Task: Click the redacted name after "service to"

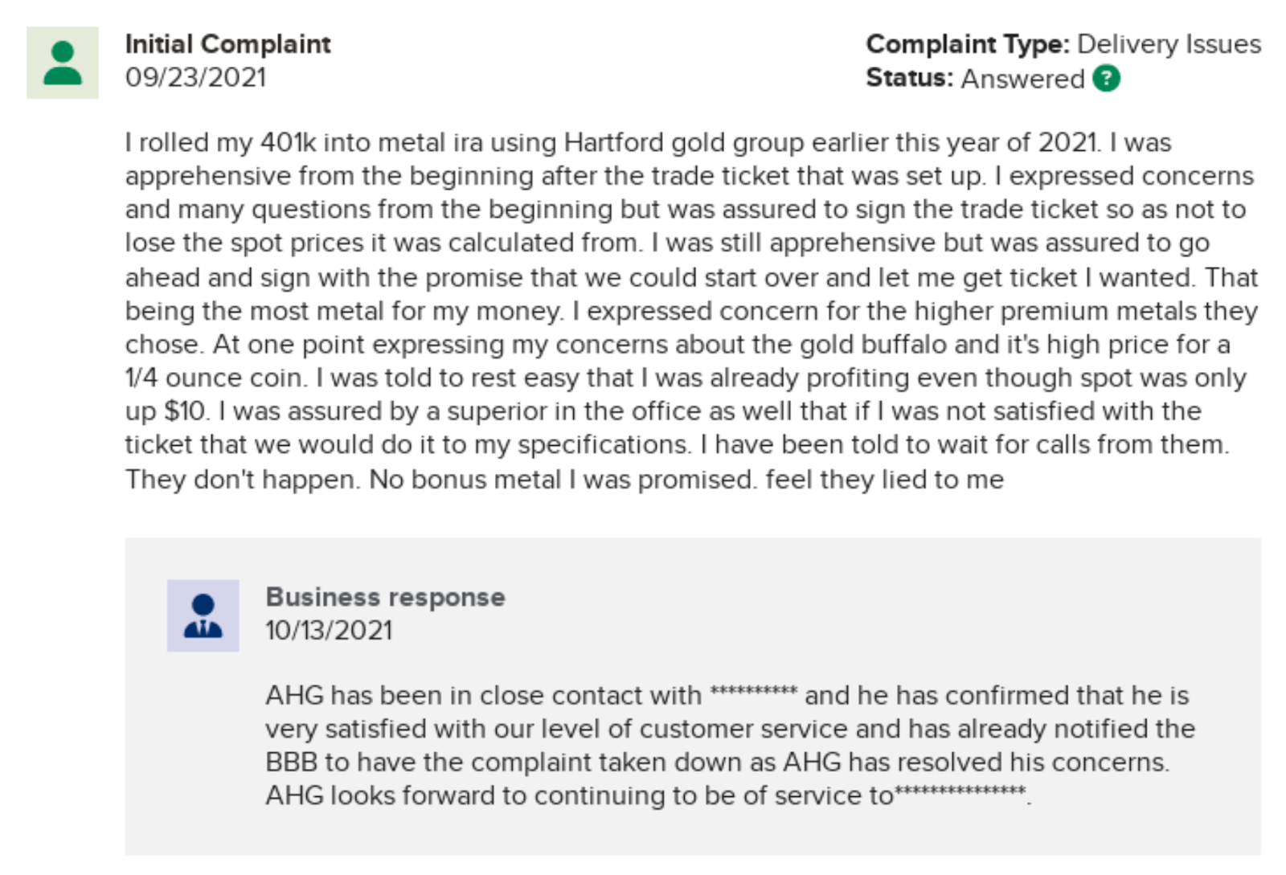Action: click(x=960, y=793)
